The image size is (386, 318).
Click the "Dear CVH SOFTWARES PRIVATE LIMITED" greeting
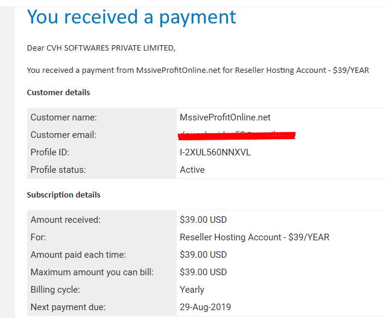[x=101, y=48]
